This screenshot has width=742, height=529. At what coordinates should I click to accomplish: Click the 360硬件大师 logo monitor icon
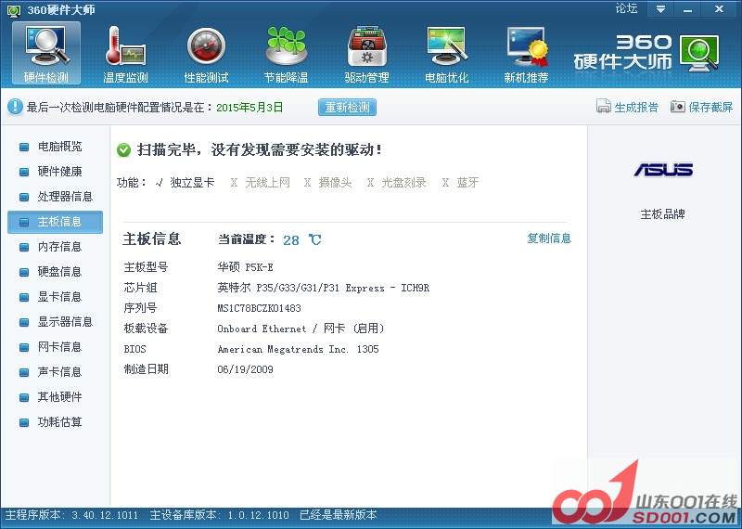coord(700,53)
